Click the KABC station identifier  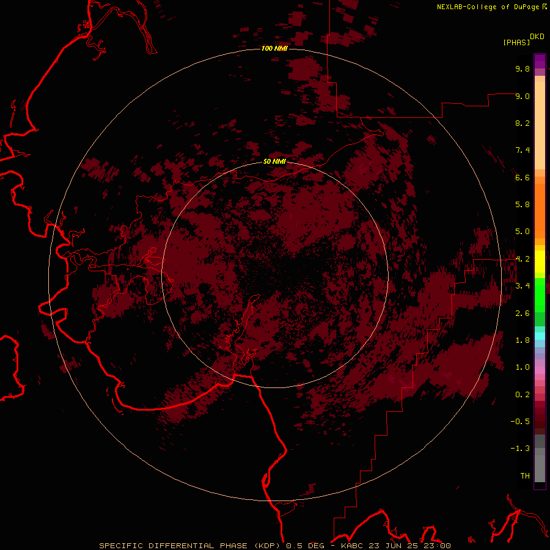[x=353, y=546]
